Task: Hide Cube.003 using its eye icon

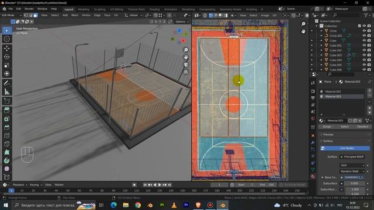Action: point(364,55)
